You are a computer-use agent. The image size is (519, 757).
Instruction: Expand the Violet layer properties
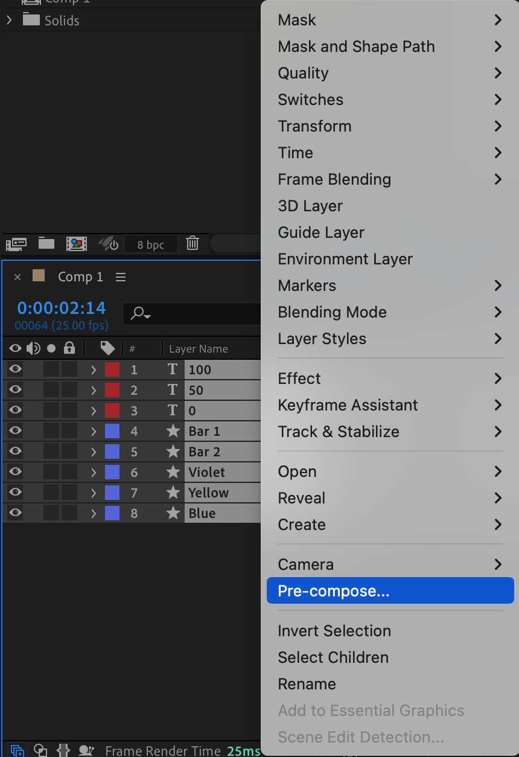click(94, 472)
